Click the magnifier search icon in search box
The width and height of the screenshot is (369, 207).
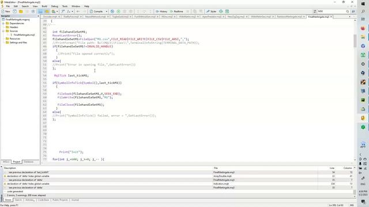[x=347, y=11]
